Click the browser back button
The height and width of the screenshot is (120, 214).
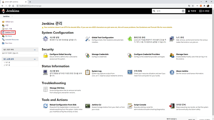[x=3, y=6]
